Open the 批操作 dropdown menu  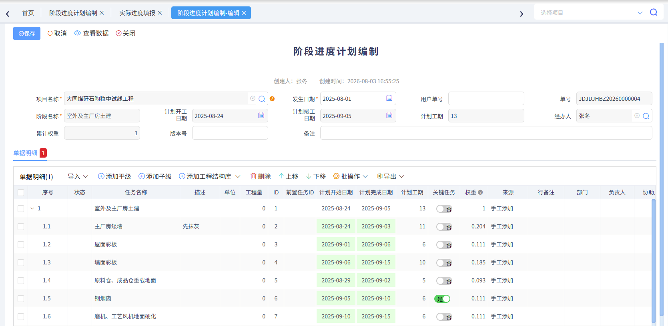(x=350, y=176)
